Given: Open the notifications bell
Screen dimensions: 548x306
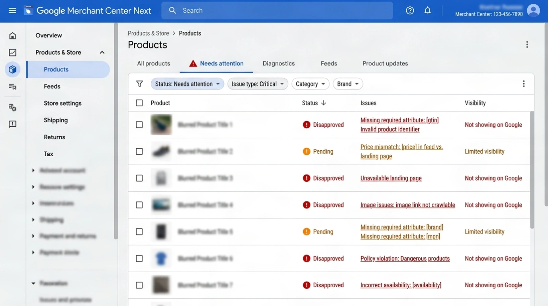Looking at the screenshot, I should (x=428, y=10).
